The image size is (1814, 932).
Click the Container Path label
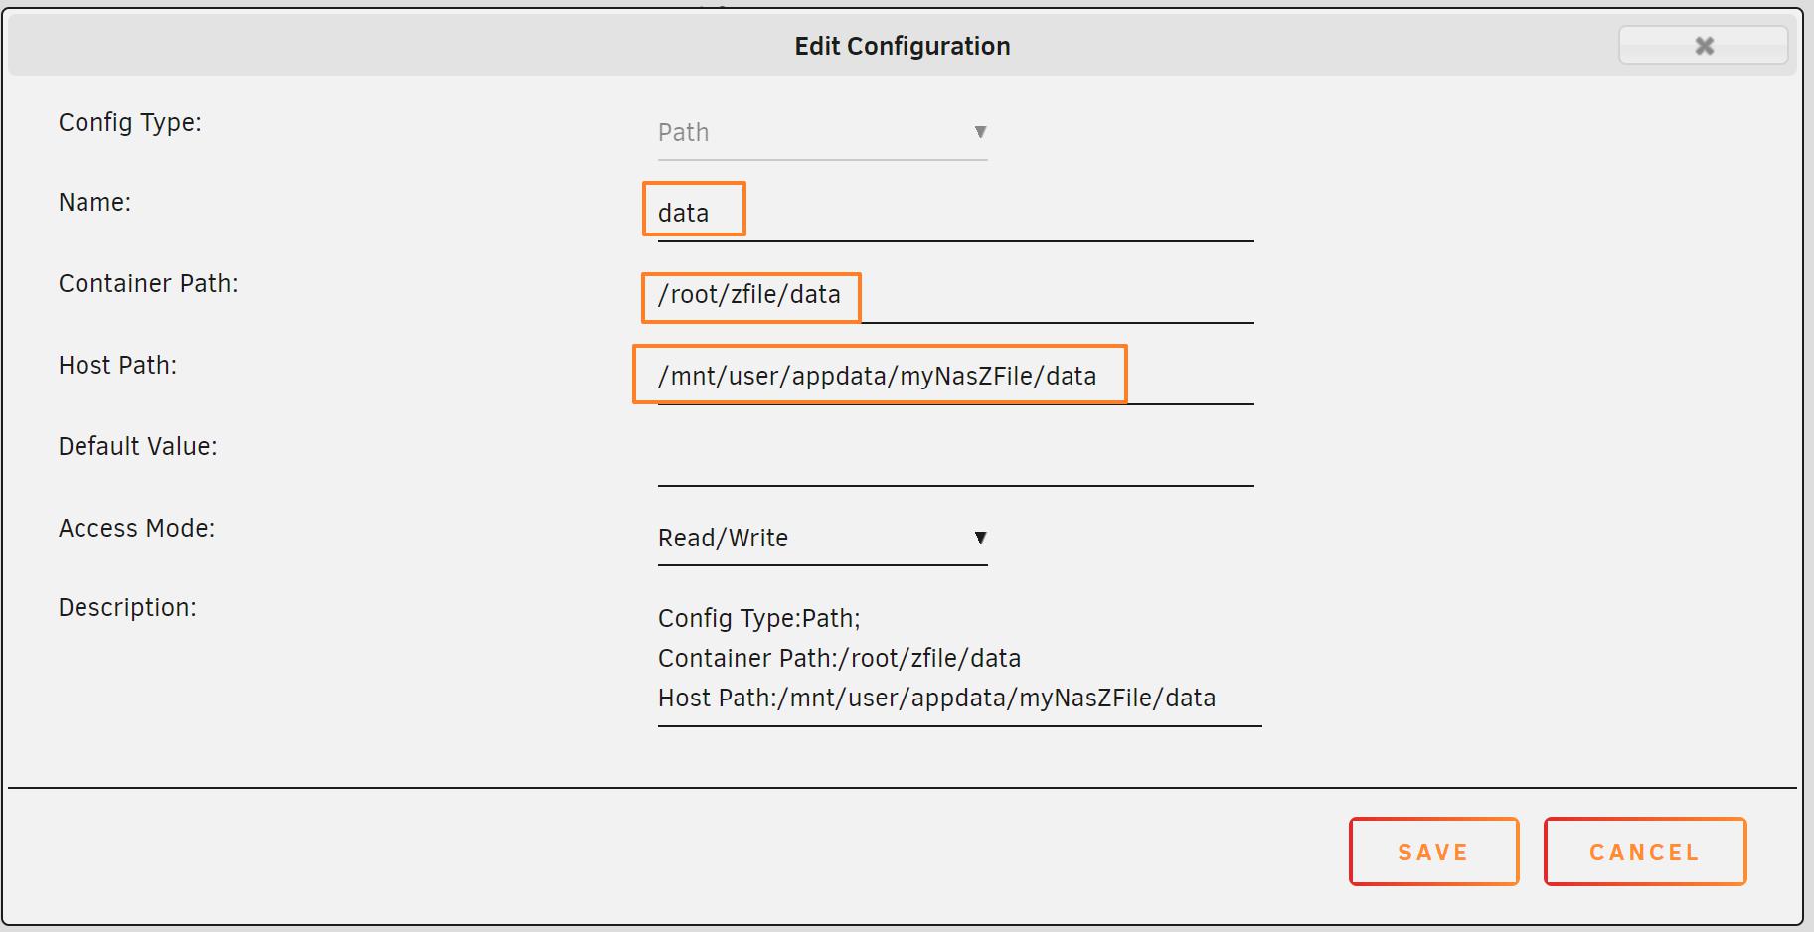click(x=148, y=284)
